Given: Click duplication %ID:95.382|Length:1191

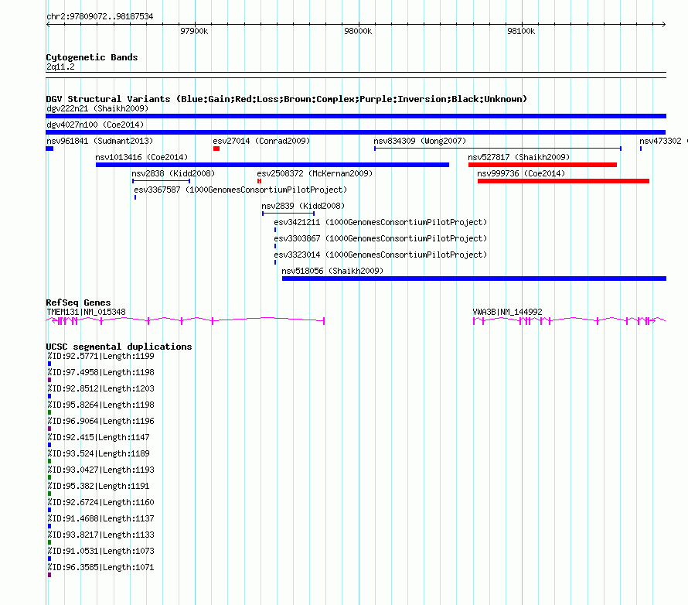Looking at the screenshot, I should 98,486.
